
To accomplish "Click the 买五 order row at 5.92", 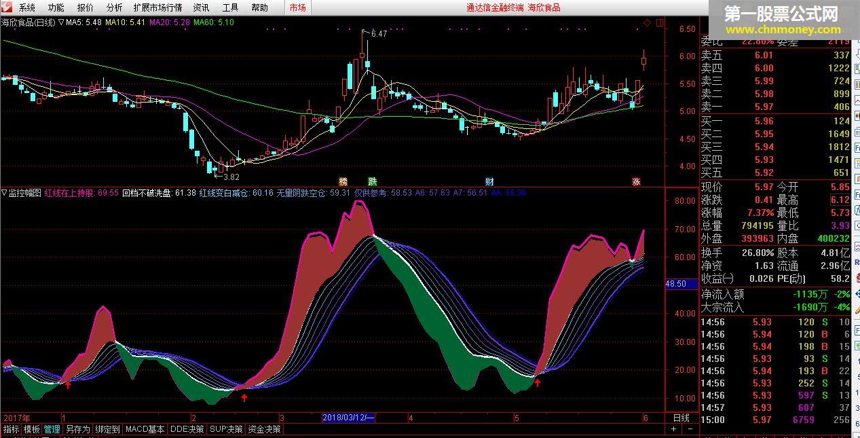I will click(775, 172).
